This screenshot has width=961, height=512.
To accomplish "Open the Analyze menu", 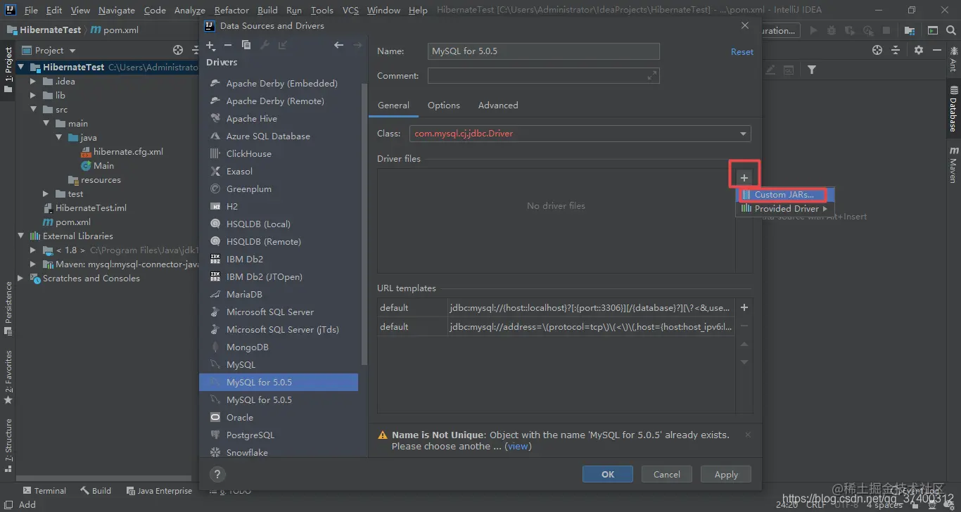I will [x=189, y=10].
